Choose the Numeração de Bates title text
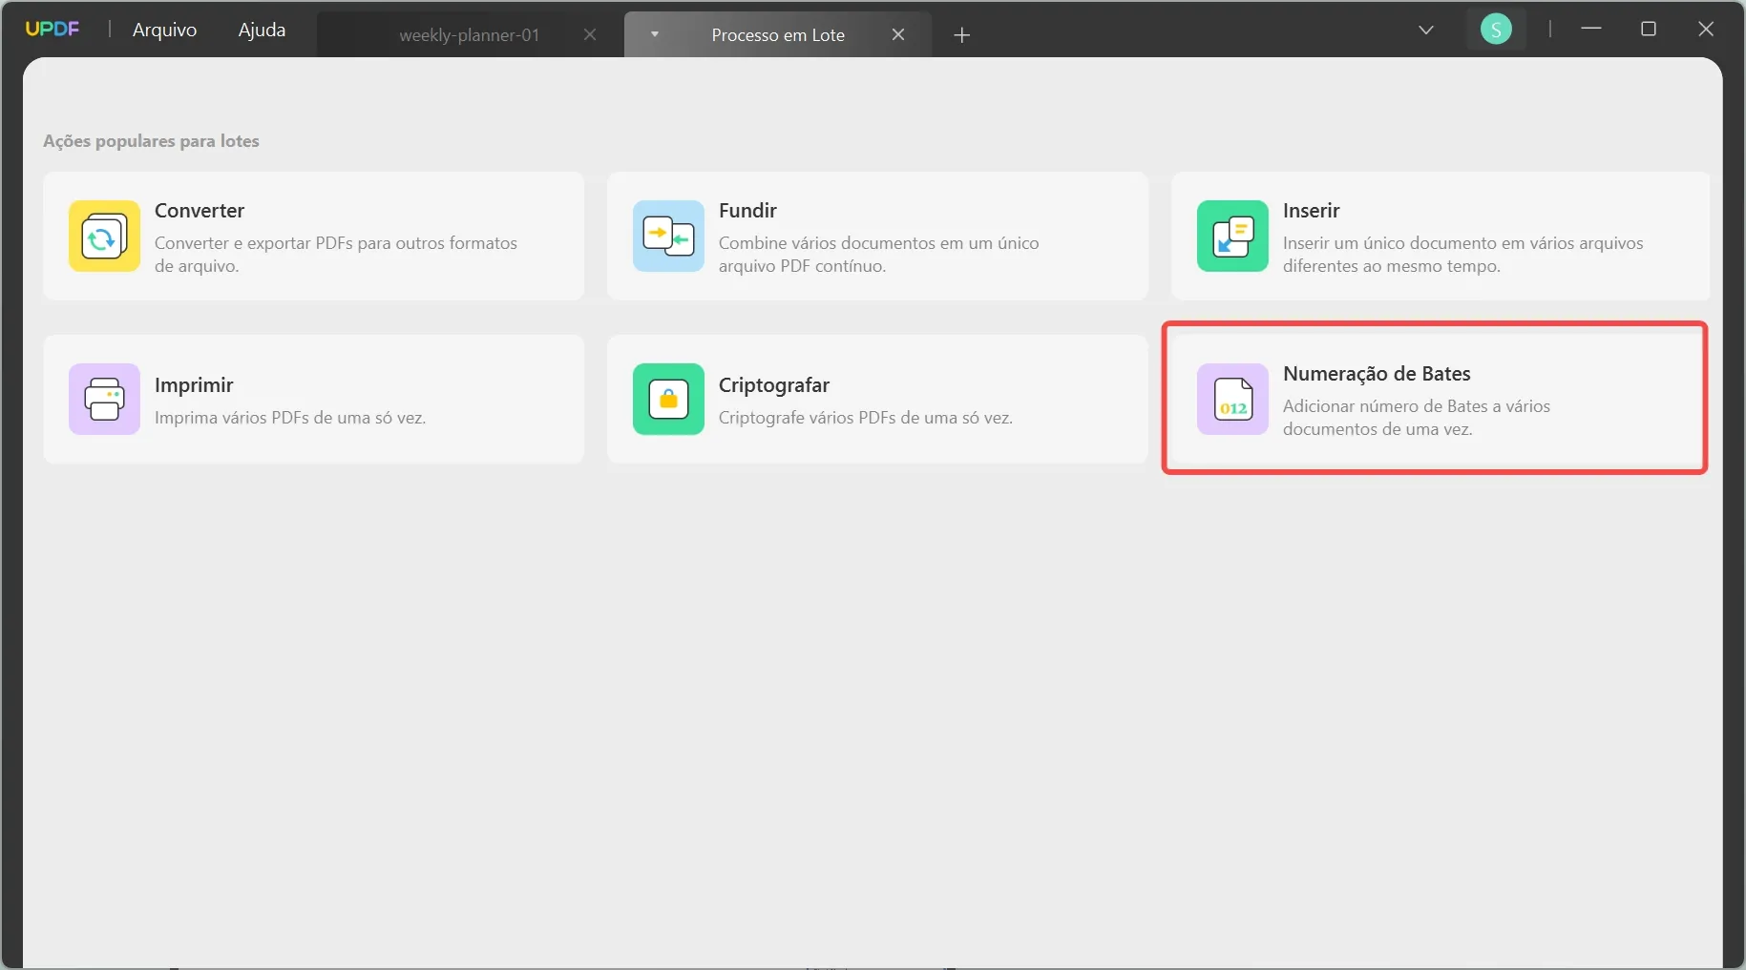The image size is (1746, 970). click(x=1377, y=374)
